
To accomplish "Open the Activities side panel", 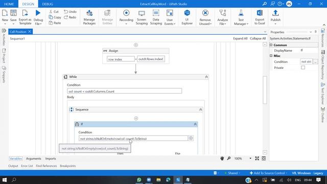I will (x=4, y=37).
